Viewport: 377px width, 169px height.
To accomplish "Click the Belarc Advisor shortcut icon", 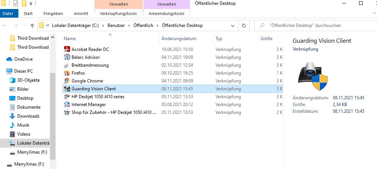I will 67,57.
